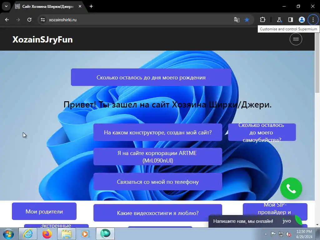
Task: Open the browser side panel
Action: click(x=290, y=20)
